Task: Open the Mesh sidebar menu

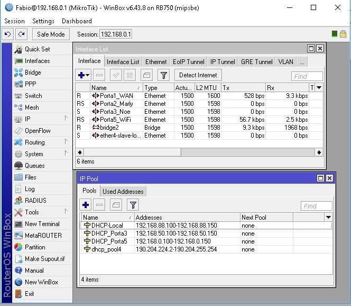Action: click(42, 107)
